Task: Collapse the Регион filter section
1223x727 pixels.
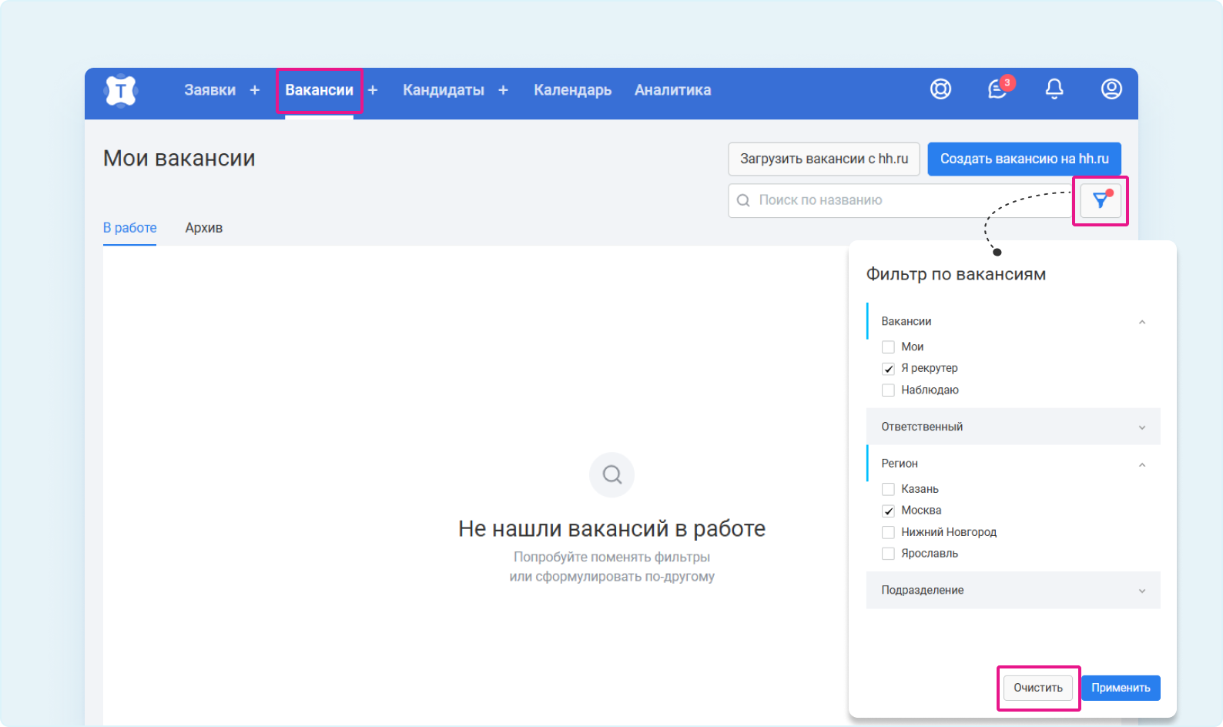Action: (x=1141, y=464)
